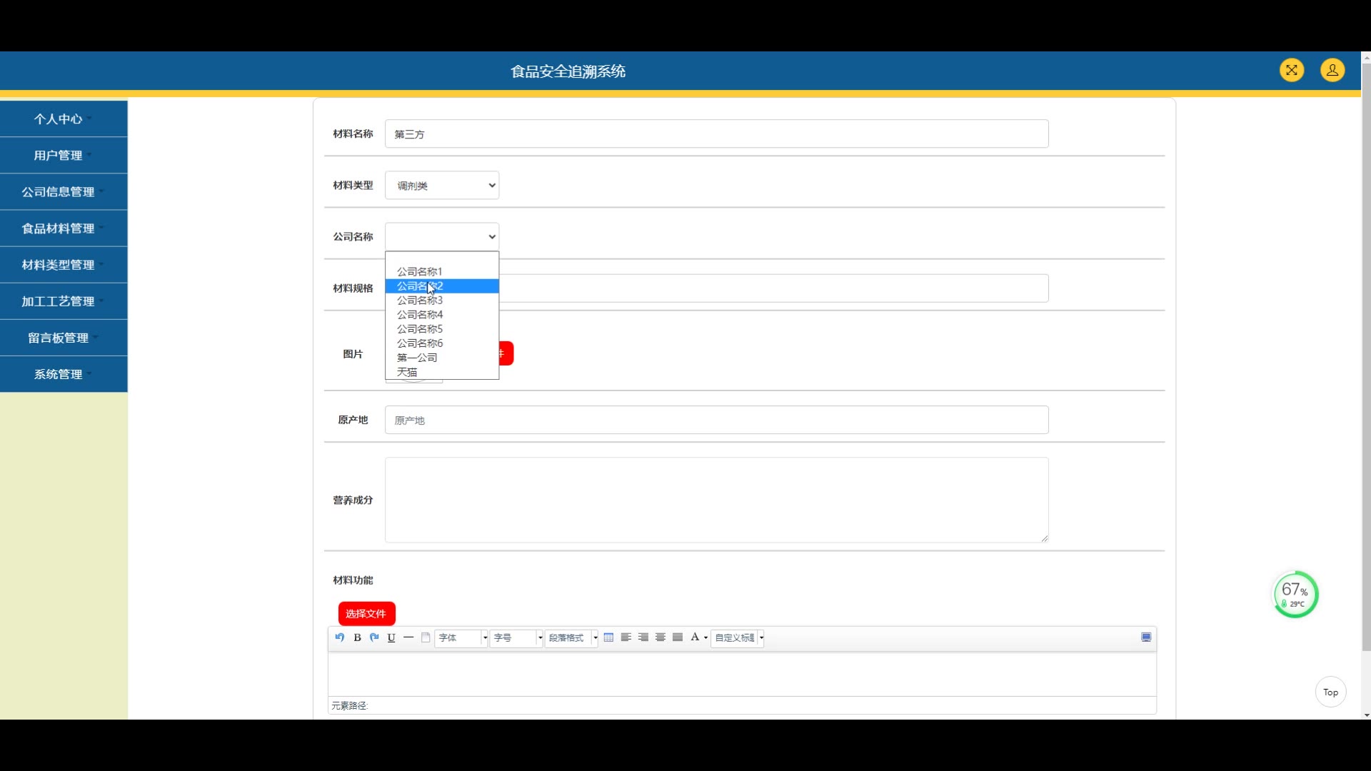
Task: Click the font color A icon
Action: (x=695, y=638)
